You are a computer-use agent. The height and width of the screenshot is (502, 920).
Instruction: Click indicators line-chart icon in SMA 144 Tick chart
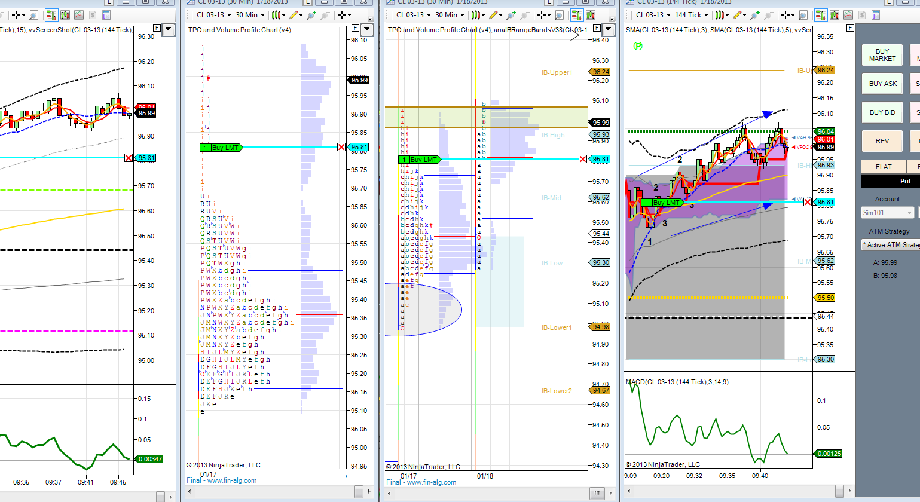(848, 15)
